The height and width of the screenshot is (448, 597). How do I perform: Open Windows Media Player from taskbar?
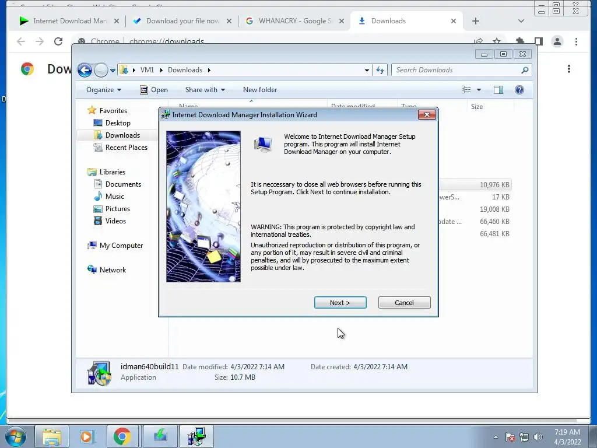[86, 436]
